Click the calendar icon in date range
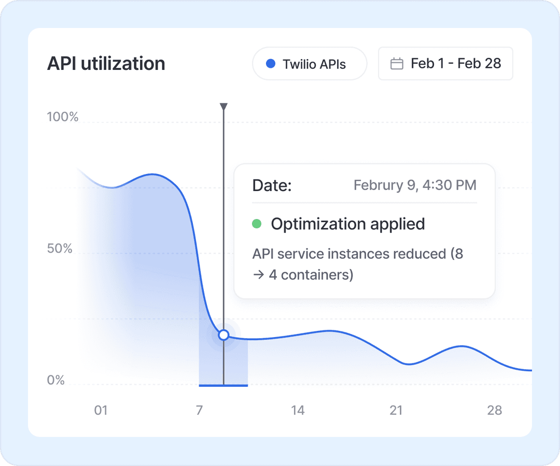The height and width of the screenshot is (466, 560). click(397, 64)
